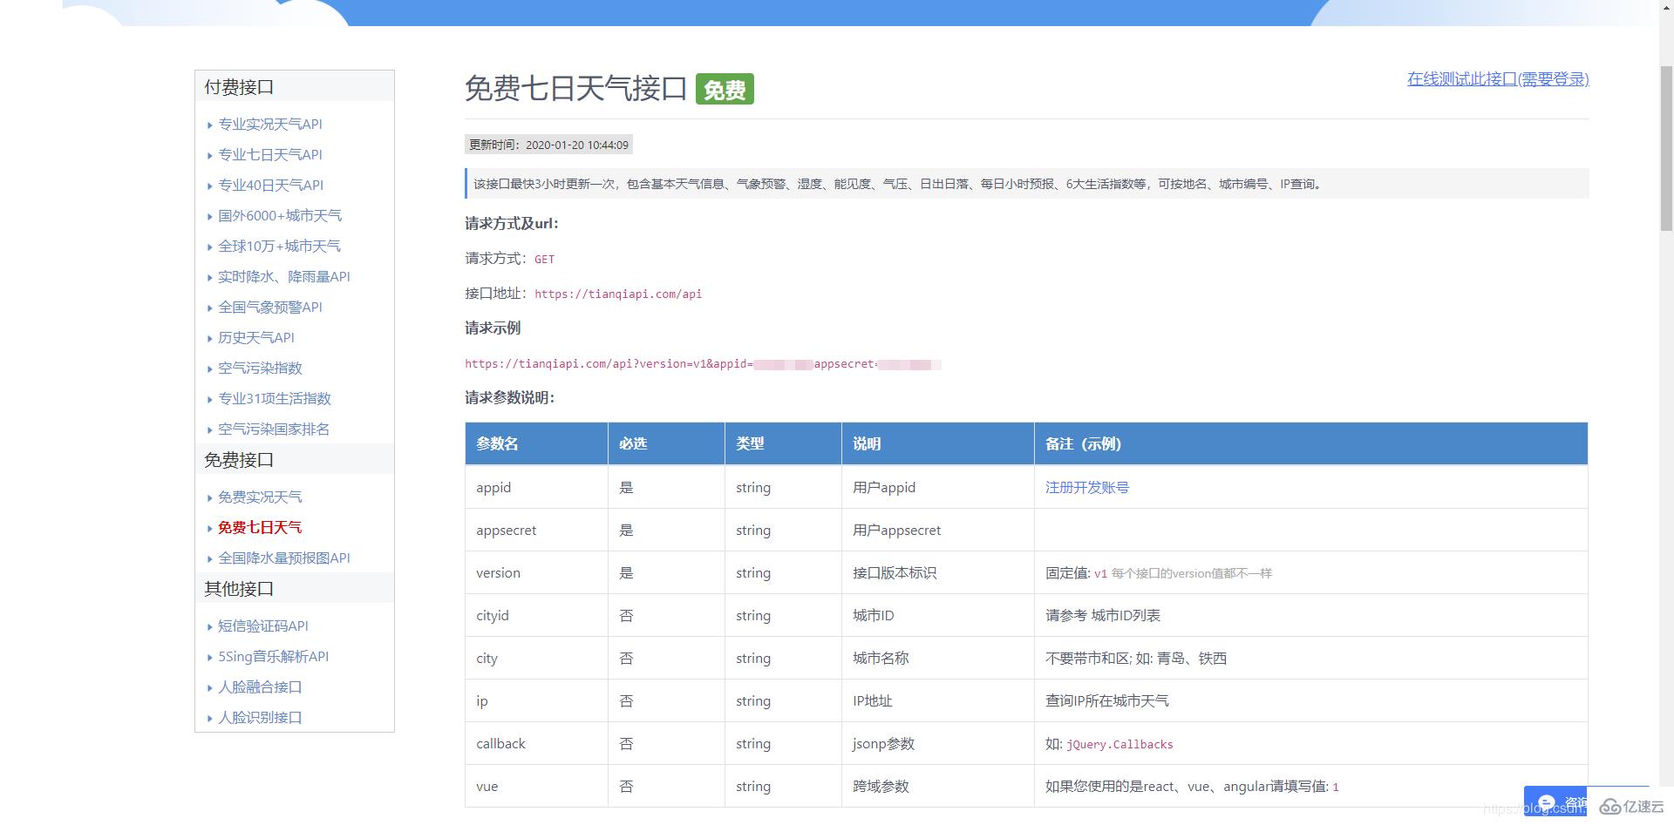Open 人脸融合接口 menu item
The height and width of the screenshot is (825, 1674).
260,686
